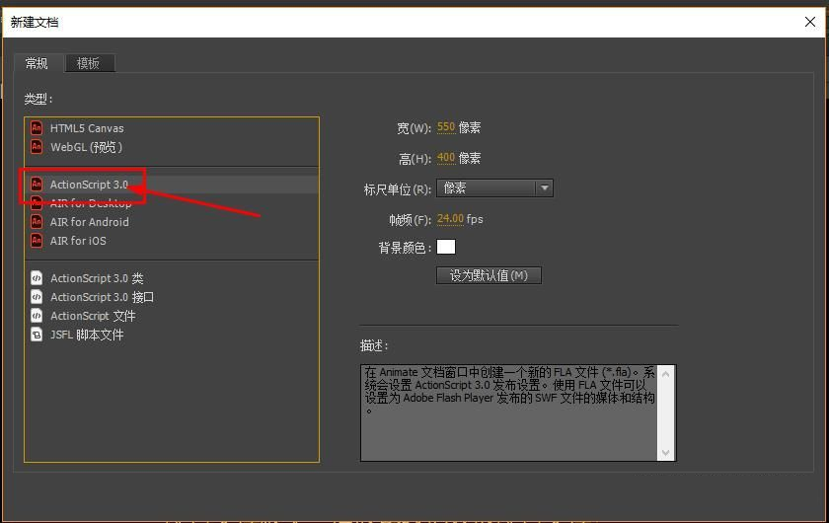Click description scrollbar up arrow
This screenshot has height=523, width=829.
665,374
